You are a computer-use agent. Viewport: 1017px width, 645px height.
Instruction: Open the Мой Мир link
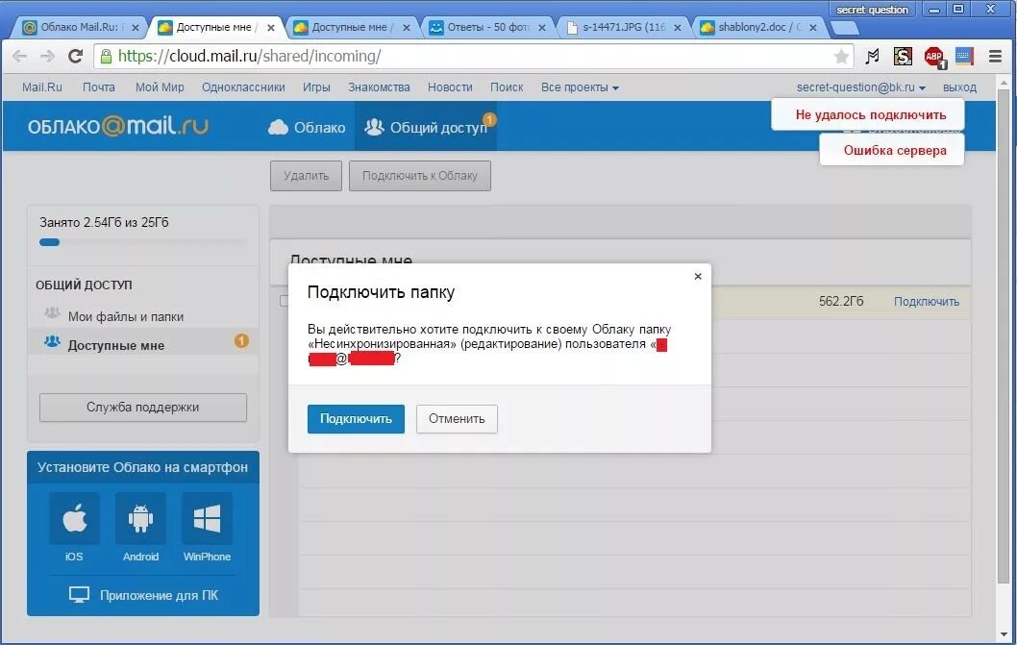tap(160, 87)
